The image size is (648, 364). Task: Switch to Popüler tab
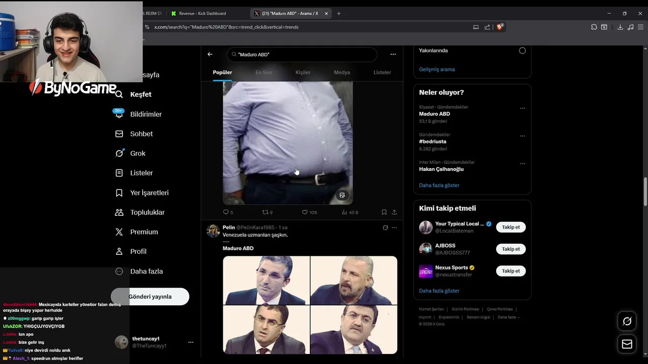tap(222, 72)
